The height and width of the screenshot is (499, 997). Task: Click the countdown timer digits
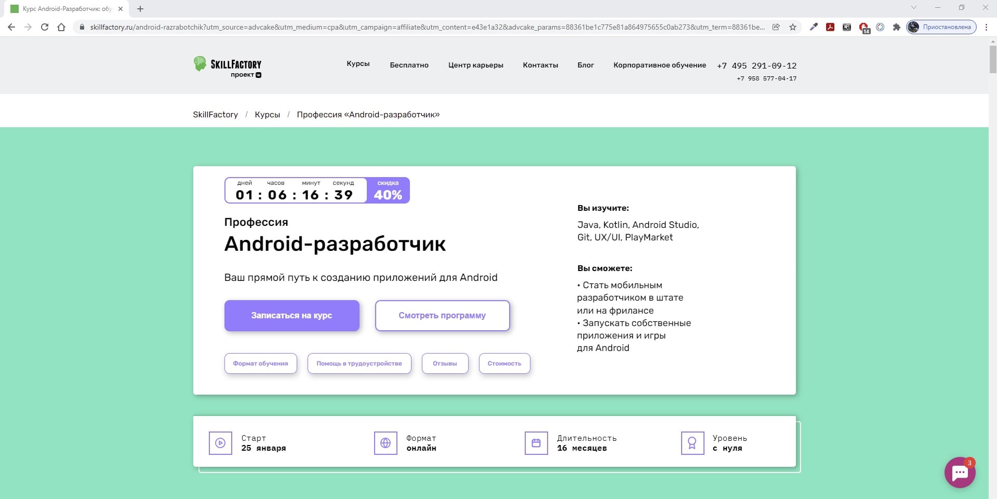[294, 195]
